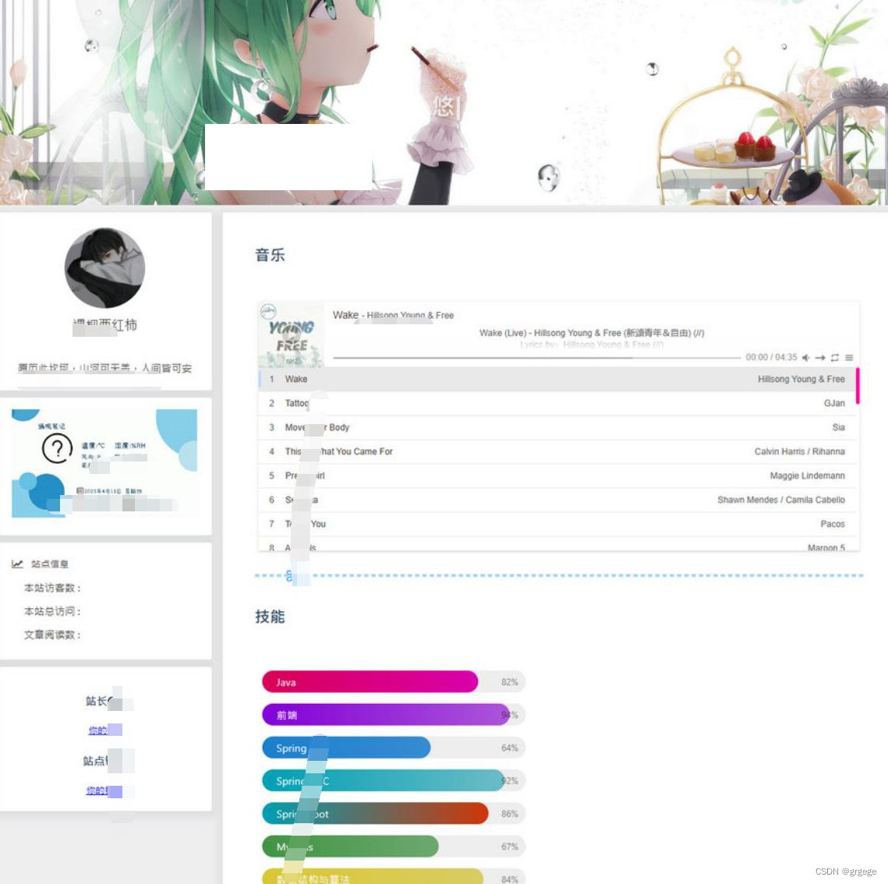Click the question mark weather icon
Viewport: 888px width, 884px height.
click(x=57, y=449)
